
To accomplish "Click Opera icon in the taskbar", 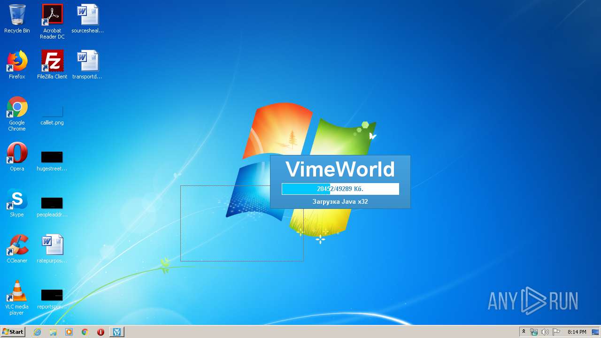I will point(100,332).
